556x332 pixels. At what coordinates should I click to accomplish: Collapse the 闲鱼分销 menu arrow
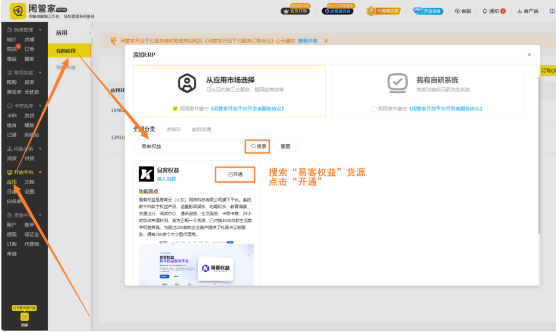(40, 149)
